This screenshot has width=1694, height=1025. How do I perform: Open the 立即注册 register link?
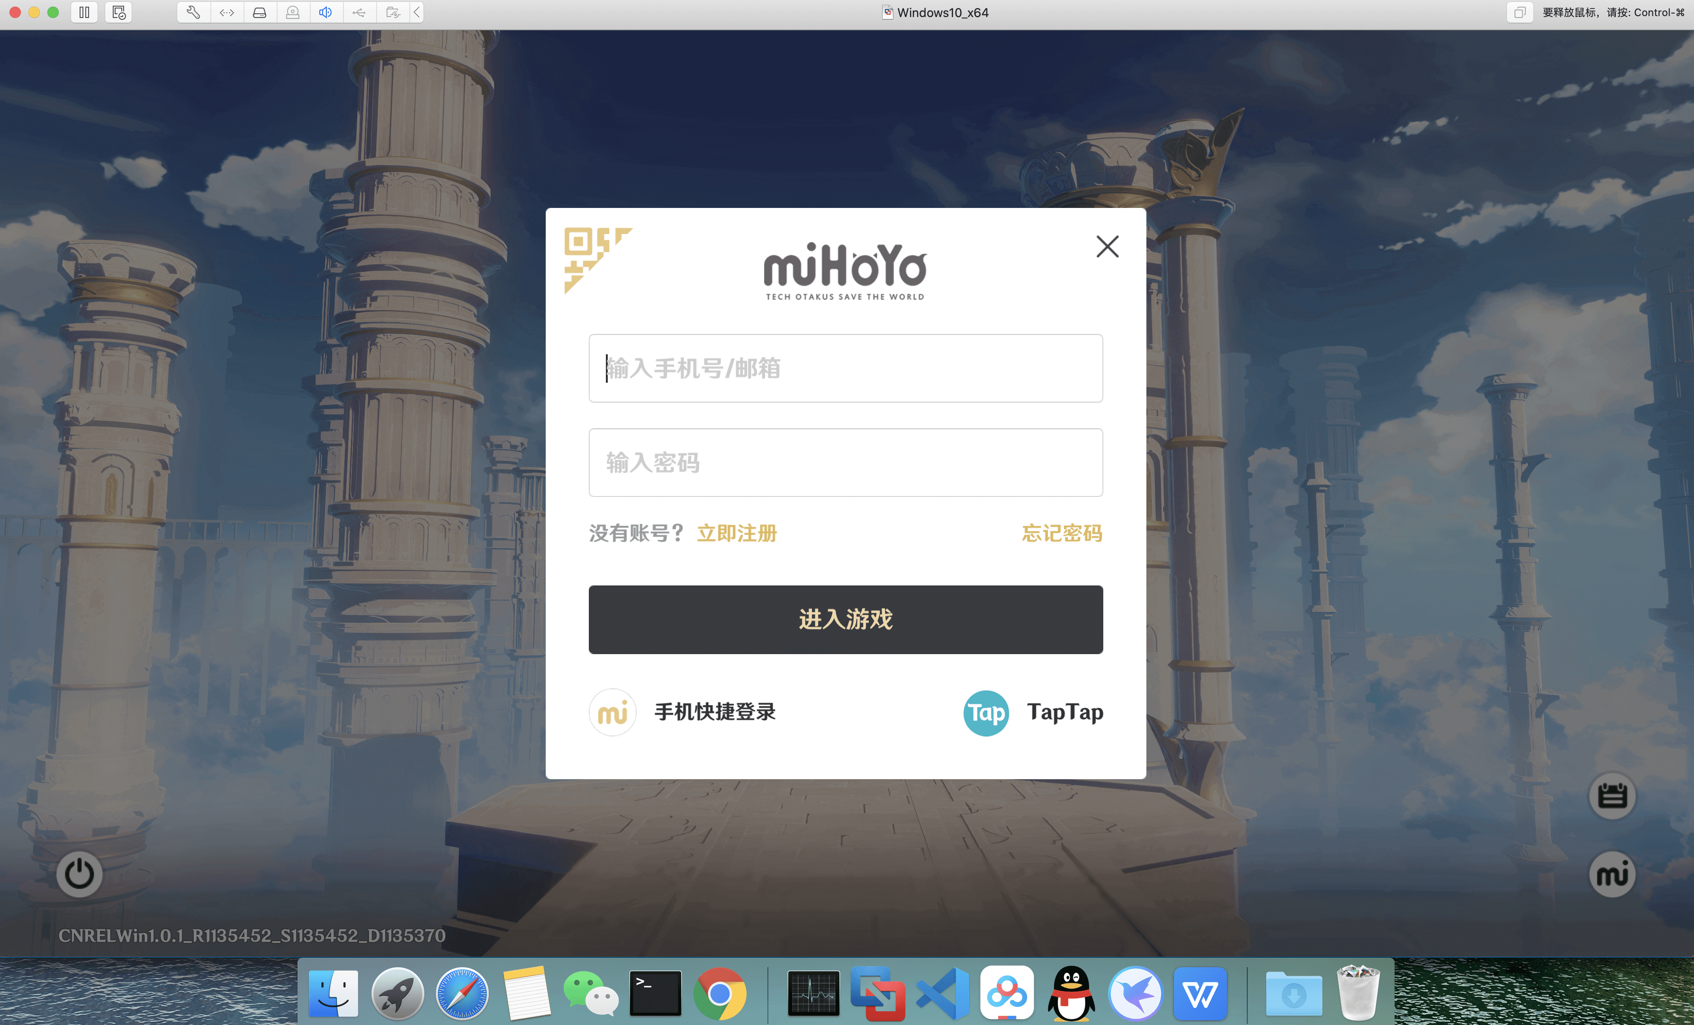(x=736, y=533)
